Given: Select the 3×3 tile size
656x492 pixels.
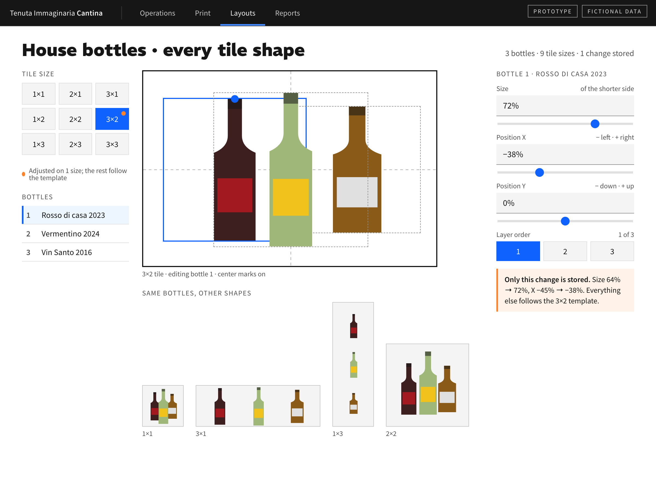Looking at the screenshot, I should (112, 144).
